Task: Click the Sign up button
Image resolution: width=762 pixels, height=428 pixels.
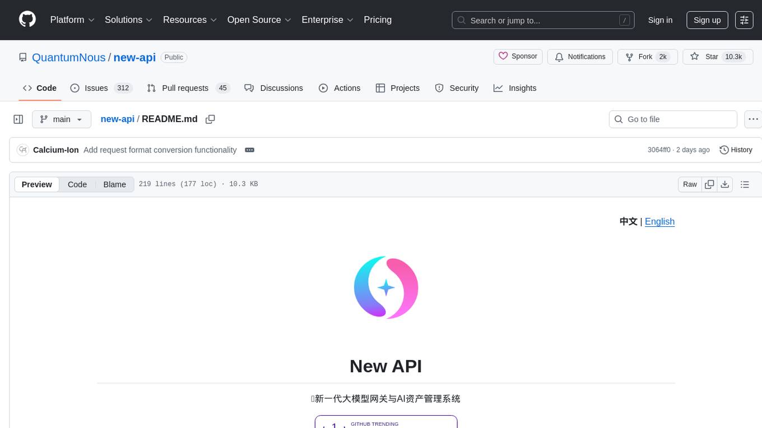Action: [707, 20]
